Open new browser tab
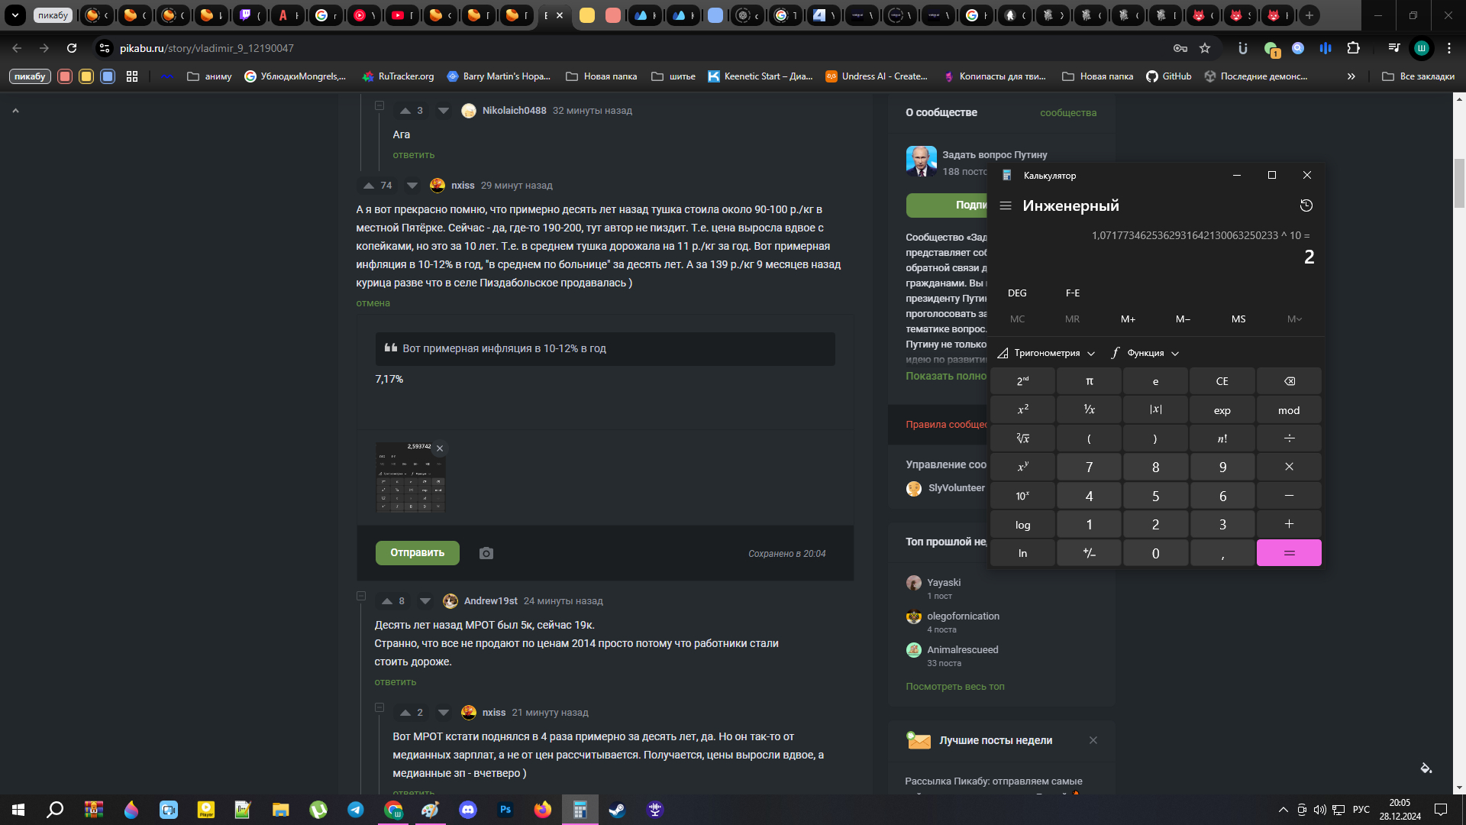The height and width of the screenshot is (825, 1466). coord(1309,15)
